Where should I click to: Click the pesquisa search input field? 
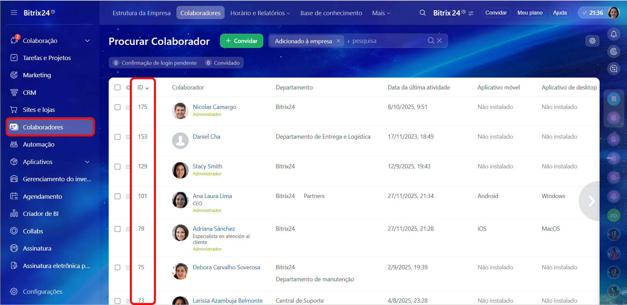click(385, 41)
